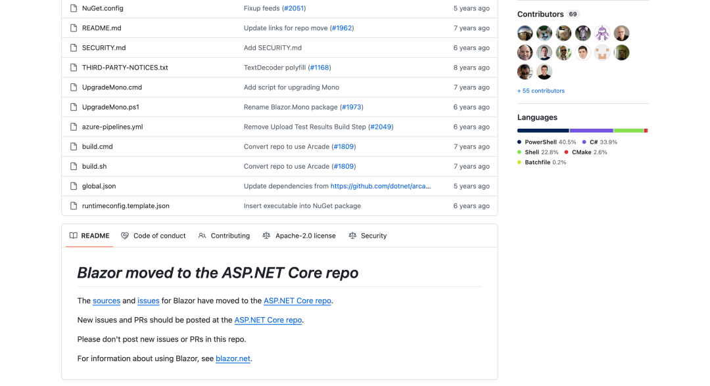Click the file icon next to azure-pipelines.yml
The height and width of the screenshot is (386, 710).
(x=74, y=127)
